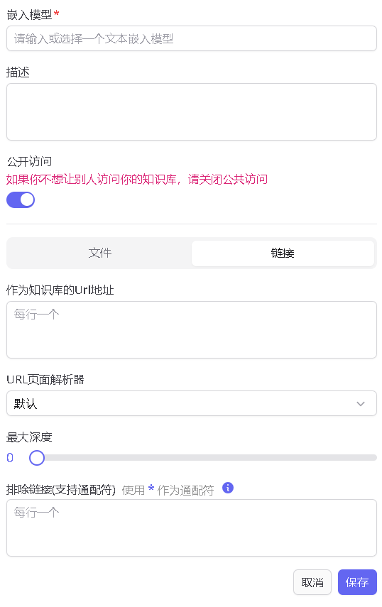This screenshot has height=607, width=382.
Task: Switch to the 文件 tab
Action: (x=100, y=253)
